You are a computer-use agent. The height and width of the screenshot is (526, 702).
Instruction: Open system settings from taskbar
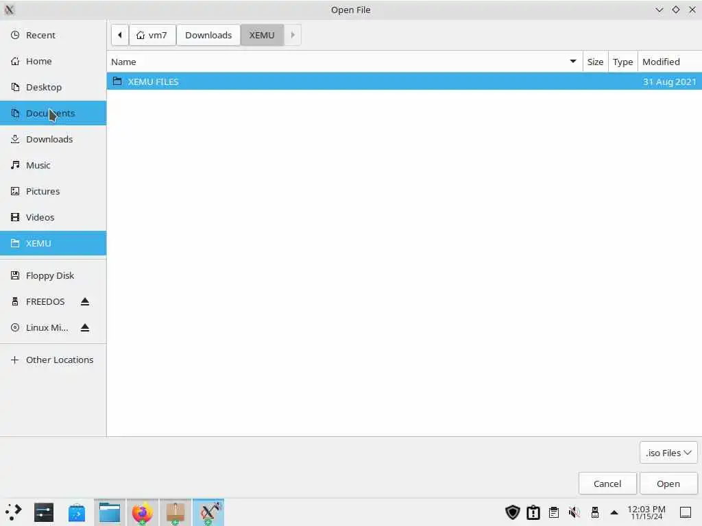click(x=43, y=512)
